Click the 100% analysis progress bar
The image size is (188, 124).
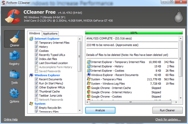click(134, 33)
